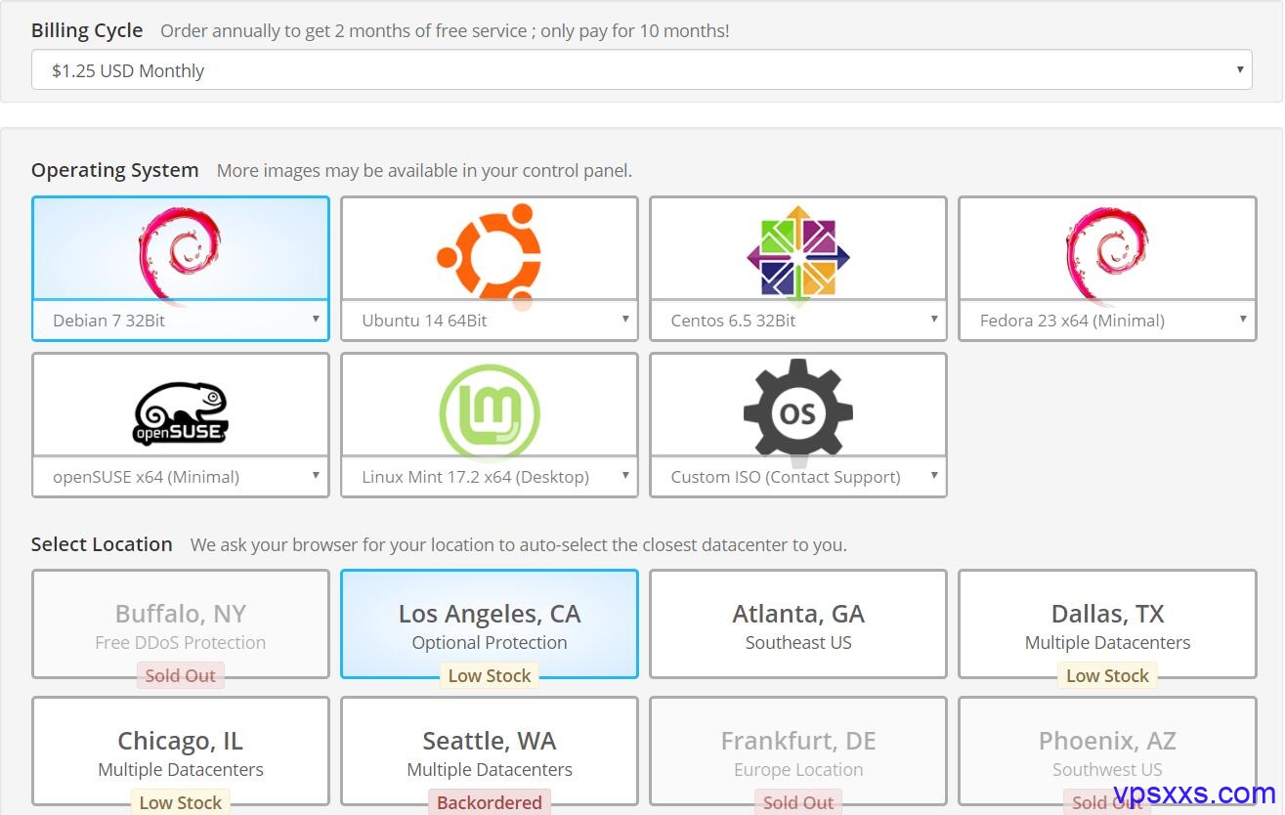Pick the Dallas, TX datacenter

[1107, 624]
